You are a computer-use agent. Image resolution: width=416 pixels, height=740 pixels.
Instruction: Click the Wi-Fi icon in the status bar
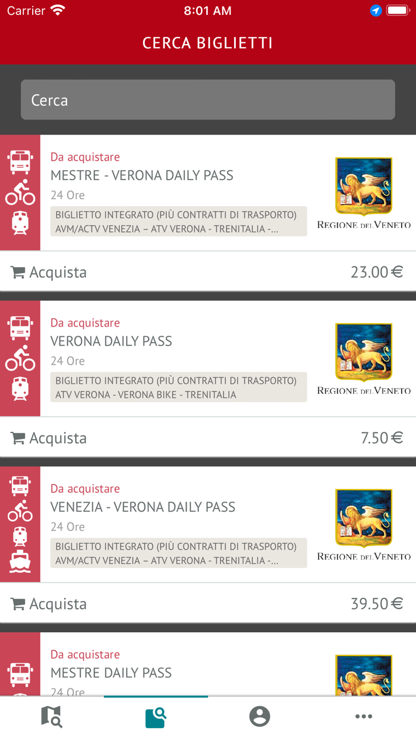pos(56,10)
